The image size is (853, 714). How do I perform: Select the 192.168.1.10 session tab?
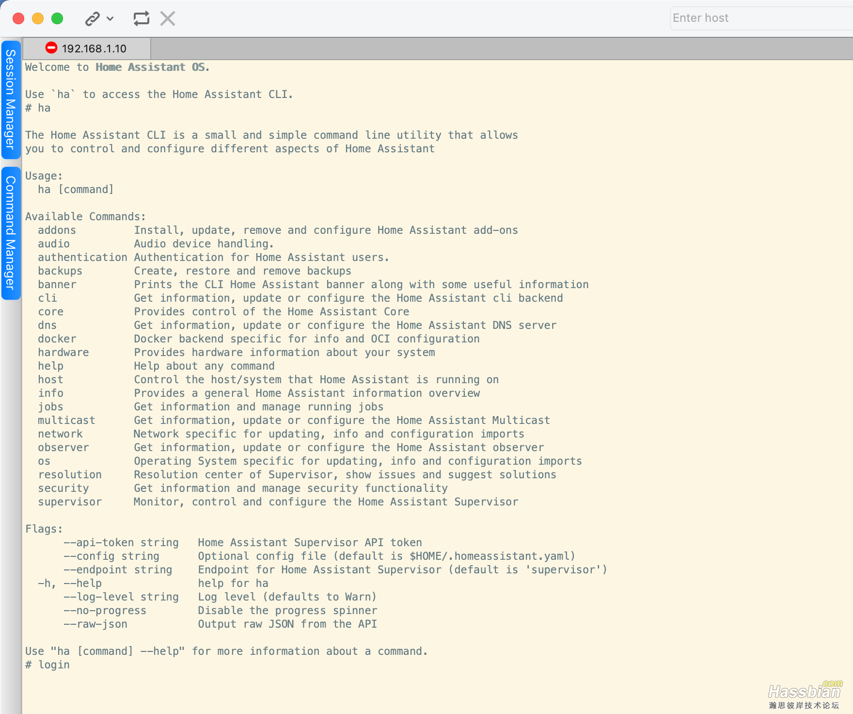pyautogui.click(x=87, y=49)
